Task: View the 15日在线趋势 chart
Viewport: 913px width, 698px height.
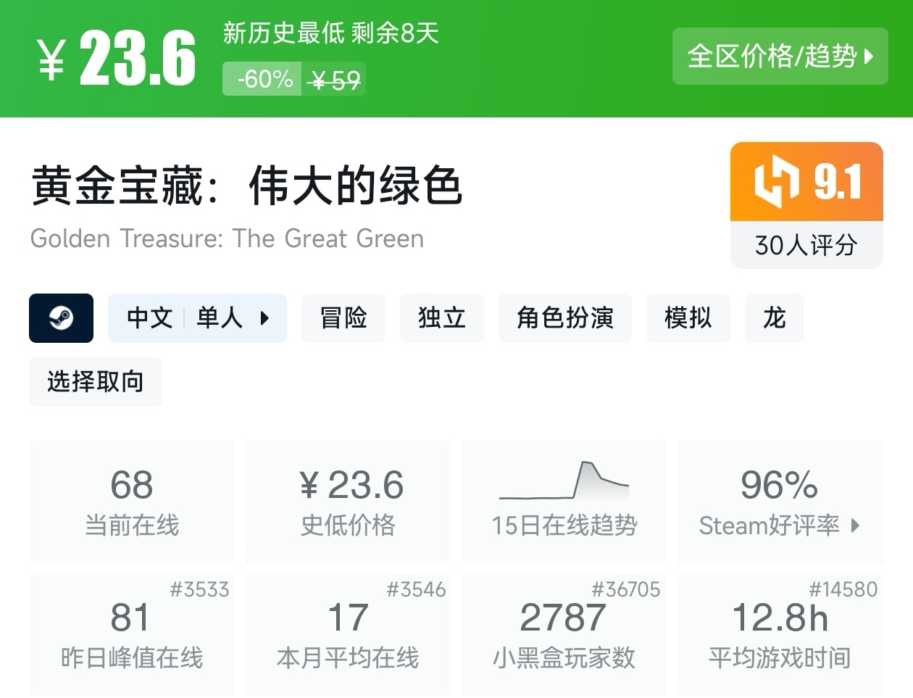Action: [x=564, y=502]
